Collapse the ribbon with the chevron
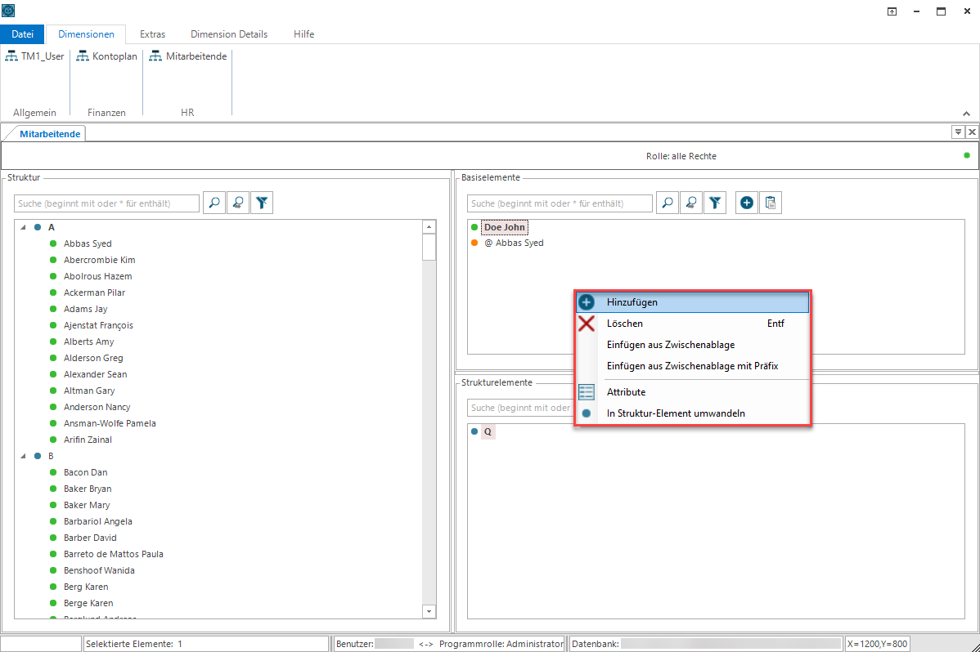Screen dimensions: 980x652 click(x=966, y=114)
